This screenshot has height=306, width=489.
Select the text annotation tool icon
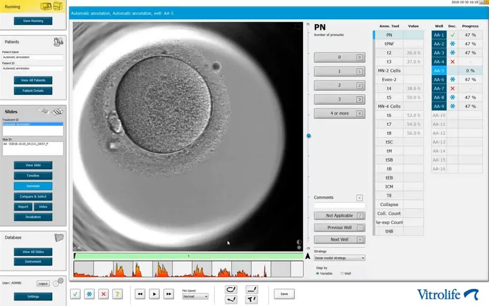click(252, 299)
